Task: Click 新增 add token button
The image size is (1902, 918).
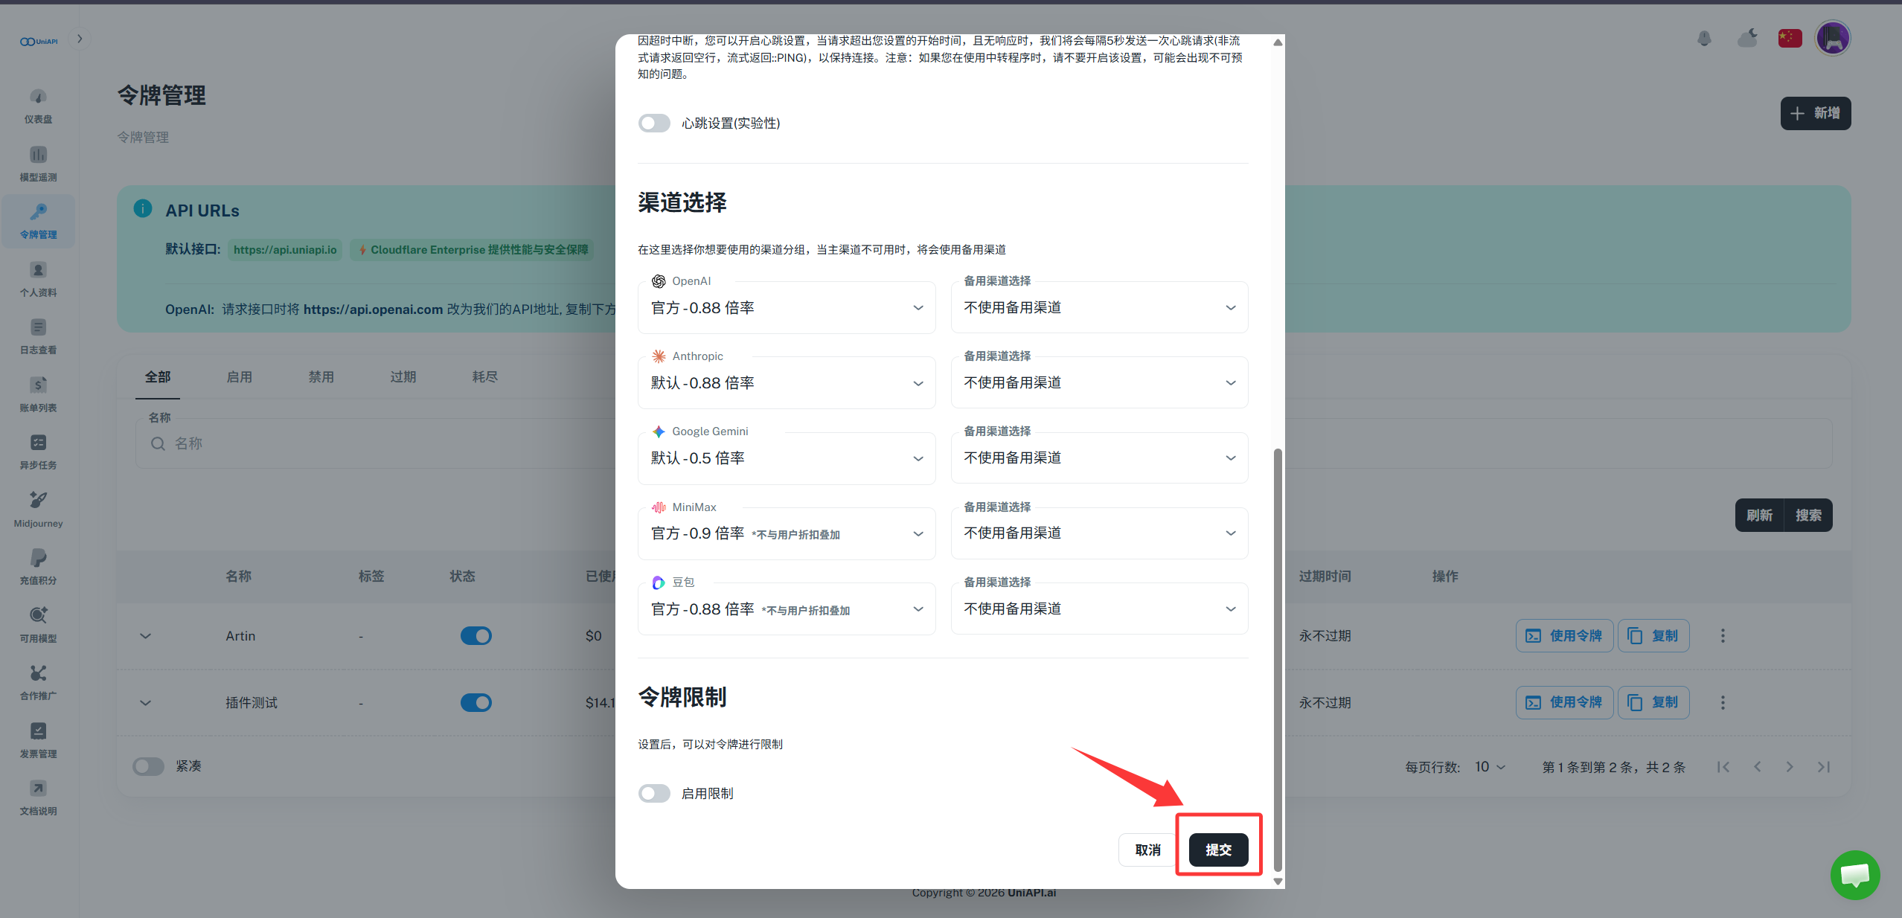Action: click(1816, 113)
